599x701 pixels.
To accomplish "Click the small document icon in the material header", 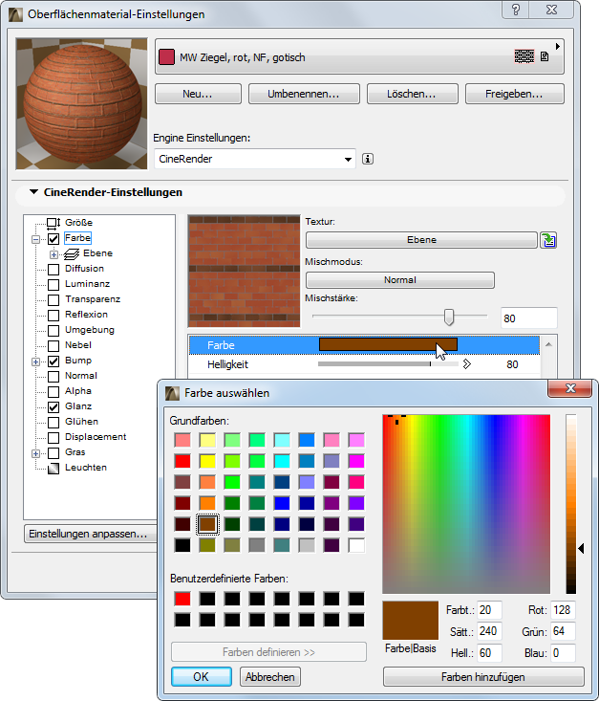I will pos(545,56).
